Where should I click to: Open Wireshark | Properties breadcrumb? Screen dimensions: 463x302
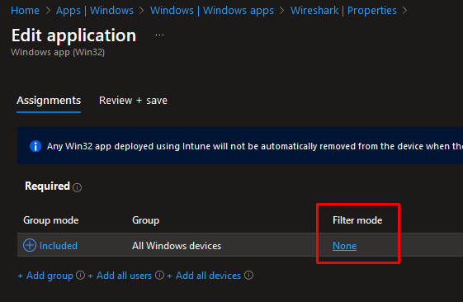[x=343, y=11]
